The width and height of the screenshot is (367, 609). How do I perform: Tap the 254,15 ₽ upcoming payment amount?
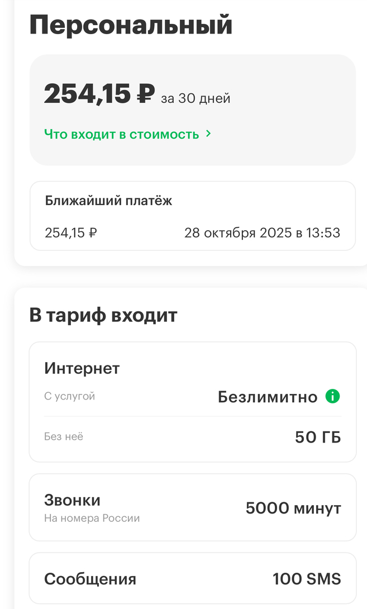[70, 232]
